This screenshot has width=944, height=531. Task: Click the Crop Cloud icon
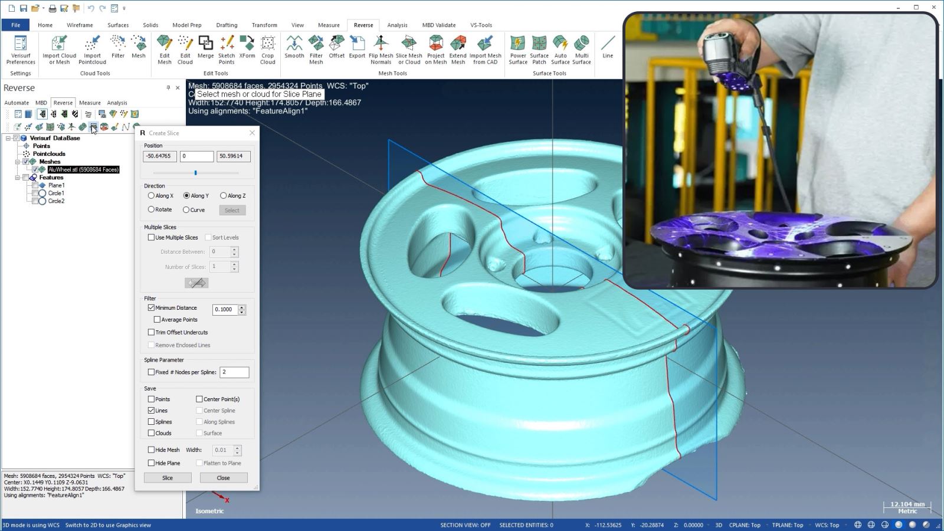268,50
